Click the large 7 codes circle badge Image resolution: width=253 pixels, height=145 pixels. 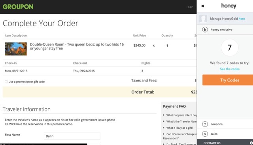point(230,47)
